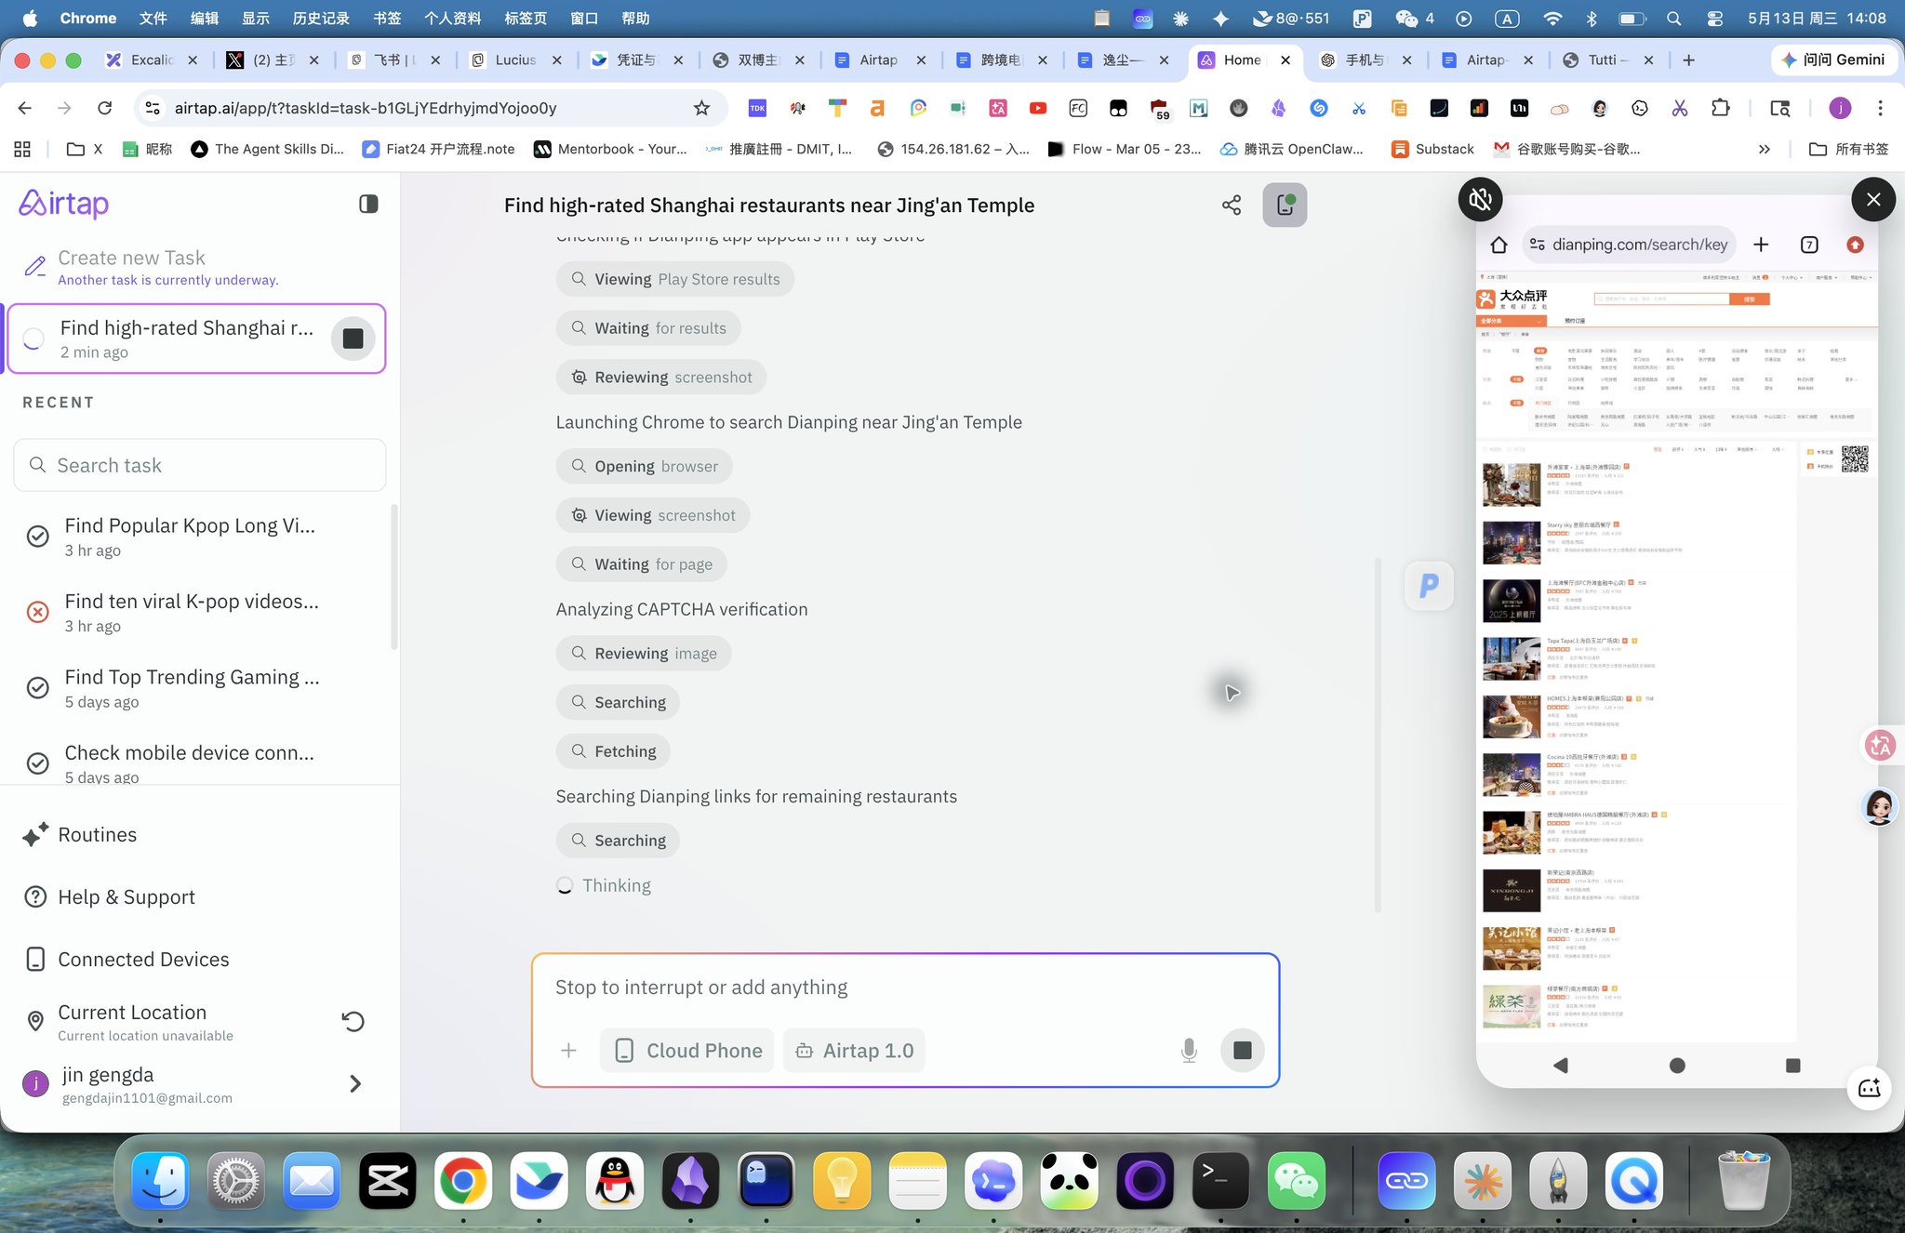Expand the Reviewing image step
Viewport: 1905px width, 1233px height.
pos(644,655)
